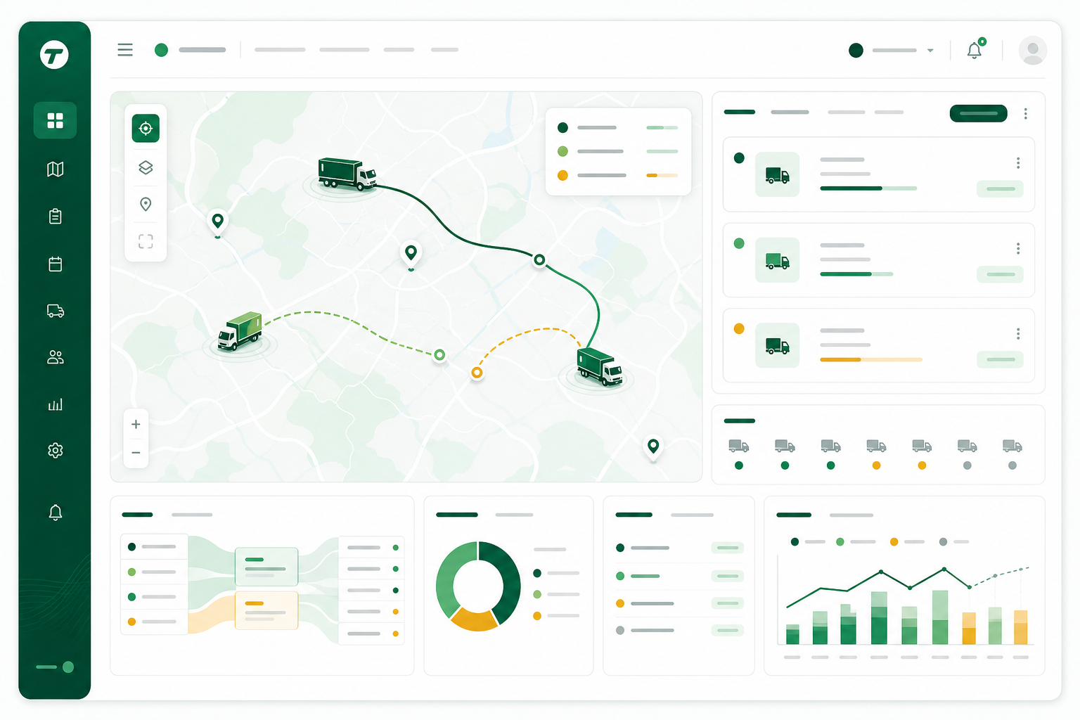Screen dimensions: 1080x720
Task: Toggle the switch at sidebar bottom
Action: [x=56, y=667]
